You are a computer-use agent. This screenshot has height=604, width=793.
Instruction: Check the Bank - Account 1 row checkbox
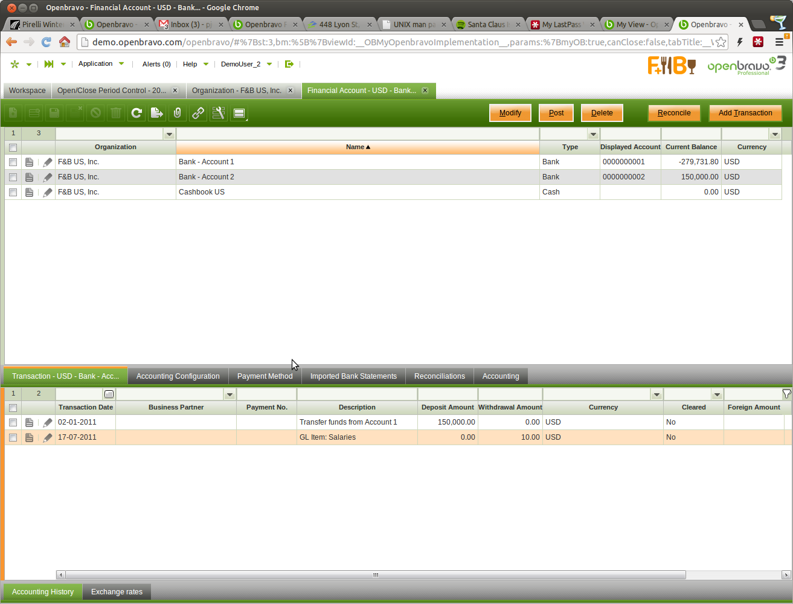[x=13, y=162]
